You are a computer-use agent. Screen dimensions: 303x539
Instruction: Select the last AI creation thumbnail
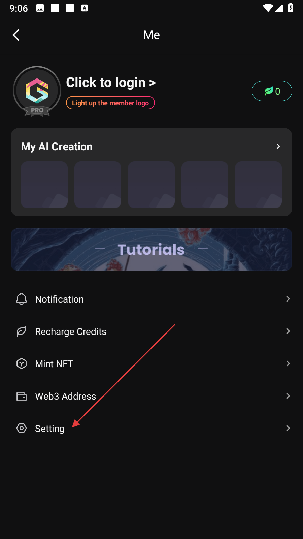pyautogui.click(x=258, y=185)
